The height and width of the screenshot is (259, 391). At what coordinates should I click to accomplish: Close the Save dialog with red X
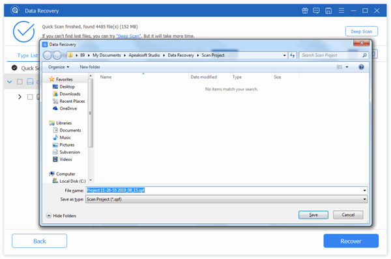click(x=361, y=43)
